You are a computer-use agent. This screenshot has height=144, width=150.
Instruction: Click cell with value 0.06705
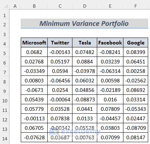coord(34,128)
